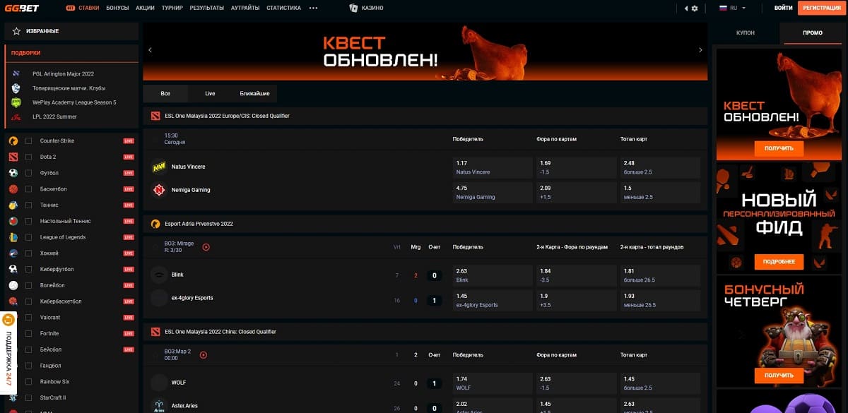Go to next banner slide
Viewport: 848px width, 413px height.
tap(700, 50)
